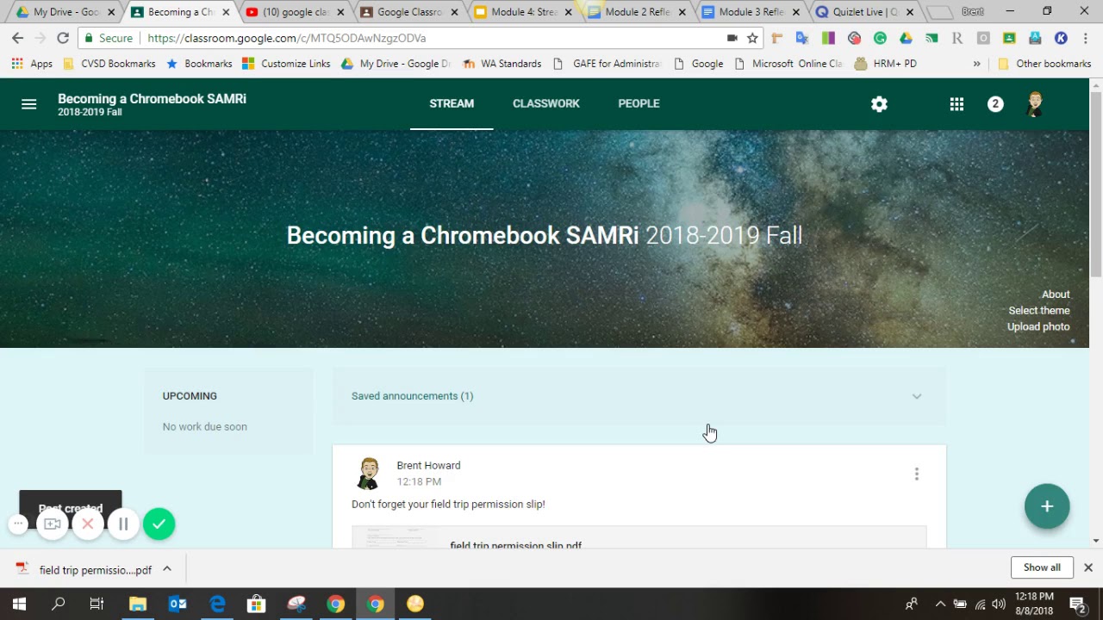Open the People tab
The width and height of the screenshot is (1103, 620).
pyautogui.click(x=639, y=103)
